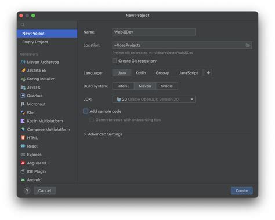Click the Create button
The width and height of the screenshot is (275, 220).
(242, 190)
